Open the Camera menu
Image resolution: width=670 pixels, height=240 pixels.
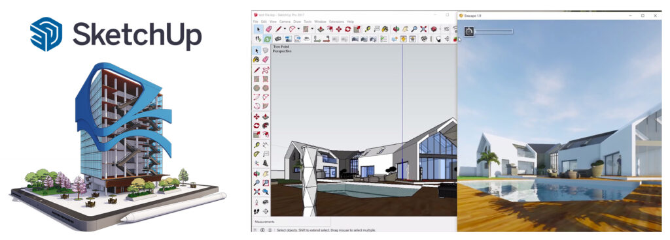point(285,22)
